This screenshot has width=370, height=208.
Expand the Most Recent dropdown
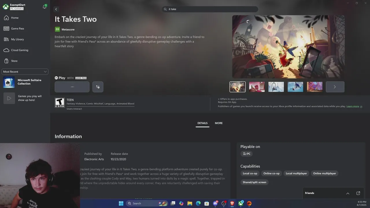pyautogui.click(x=25, y=72)
